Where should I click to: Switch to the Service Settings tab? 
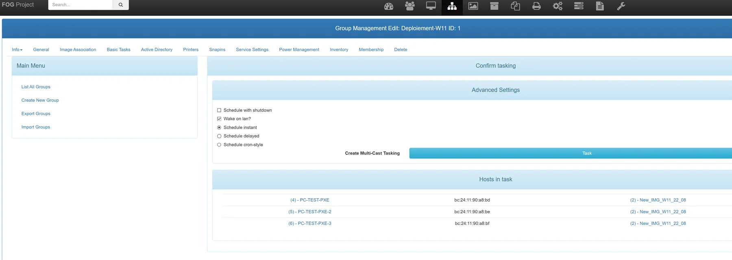tap(252, 49)
